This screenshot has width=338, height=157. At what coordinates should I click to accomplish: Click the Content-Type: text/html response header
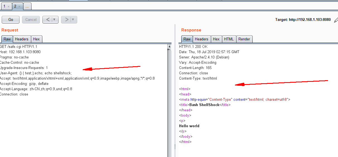(198, 78)
